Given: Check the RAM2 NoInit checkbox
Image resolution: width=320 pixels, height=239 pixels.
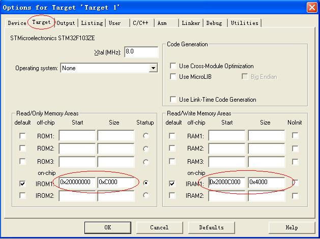Looking at the screenshot, I should (295, 148).
